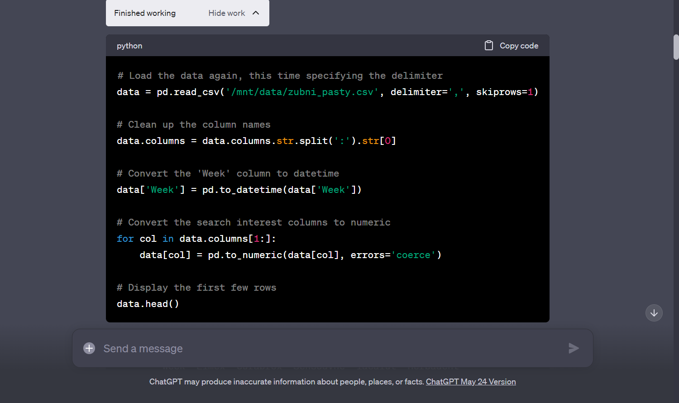The image size is (679, 403).
Task: Click the data.head() code line
Action: (148, 304)
